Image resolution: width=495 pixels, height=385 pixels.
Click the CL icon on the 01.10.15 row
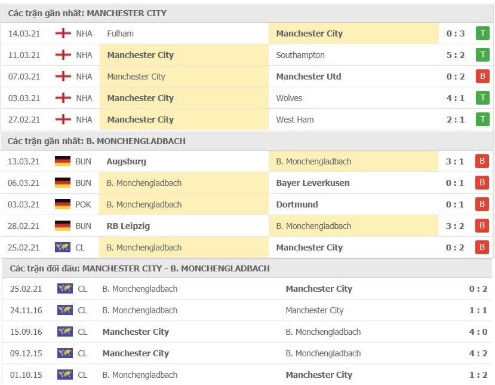pos(65,375)
